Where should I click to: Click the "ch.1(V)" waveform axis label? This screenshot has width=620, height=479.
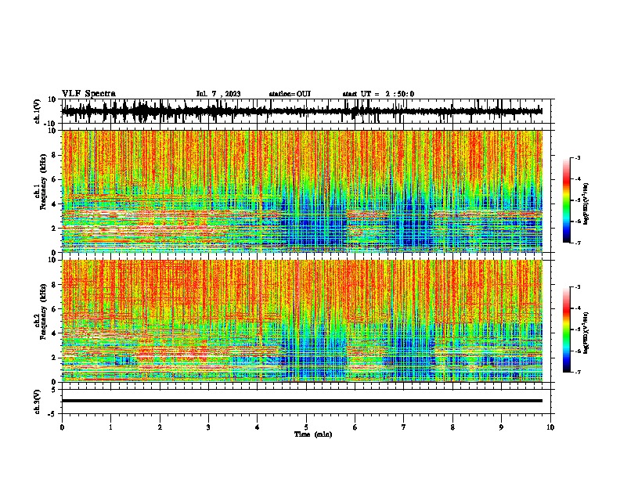(38, 111)
